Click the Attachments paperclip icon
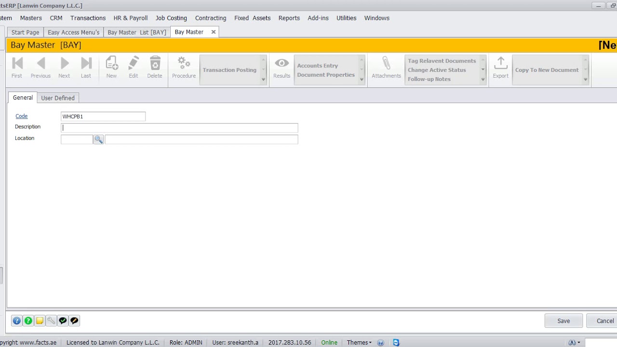 [386, 64]
